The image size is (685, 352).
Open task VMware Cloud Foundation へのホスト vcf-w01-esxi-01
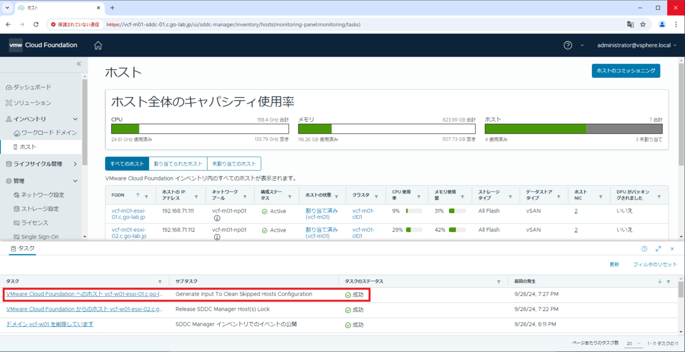[84, 294]
